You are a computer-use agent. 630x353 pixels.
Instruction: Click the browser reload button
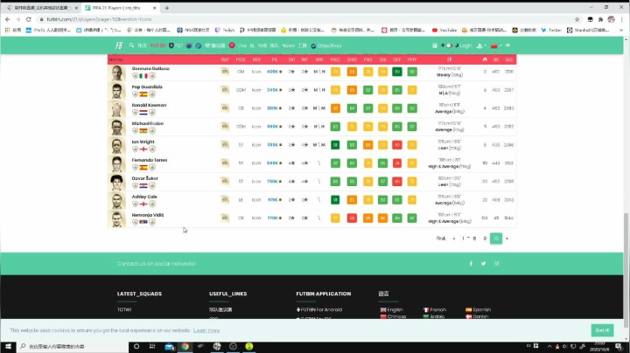pos(29,19)
